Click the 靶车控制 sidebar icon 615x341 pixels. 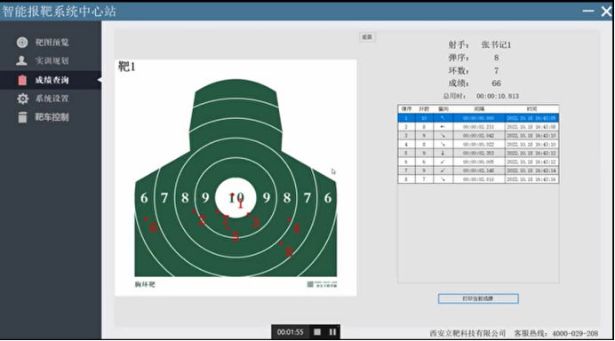[x=23, y=117]
